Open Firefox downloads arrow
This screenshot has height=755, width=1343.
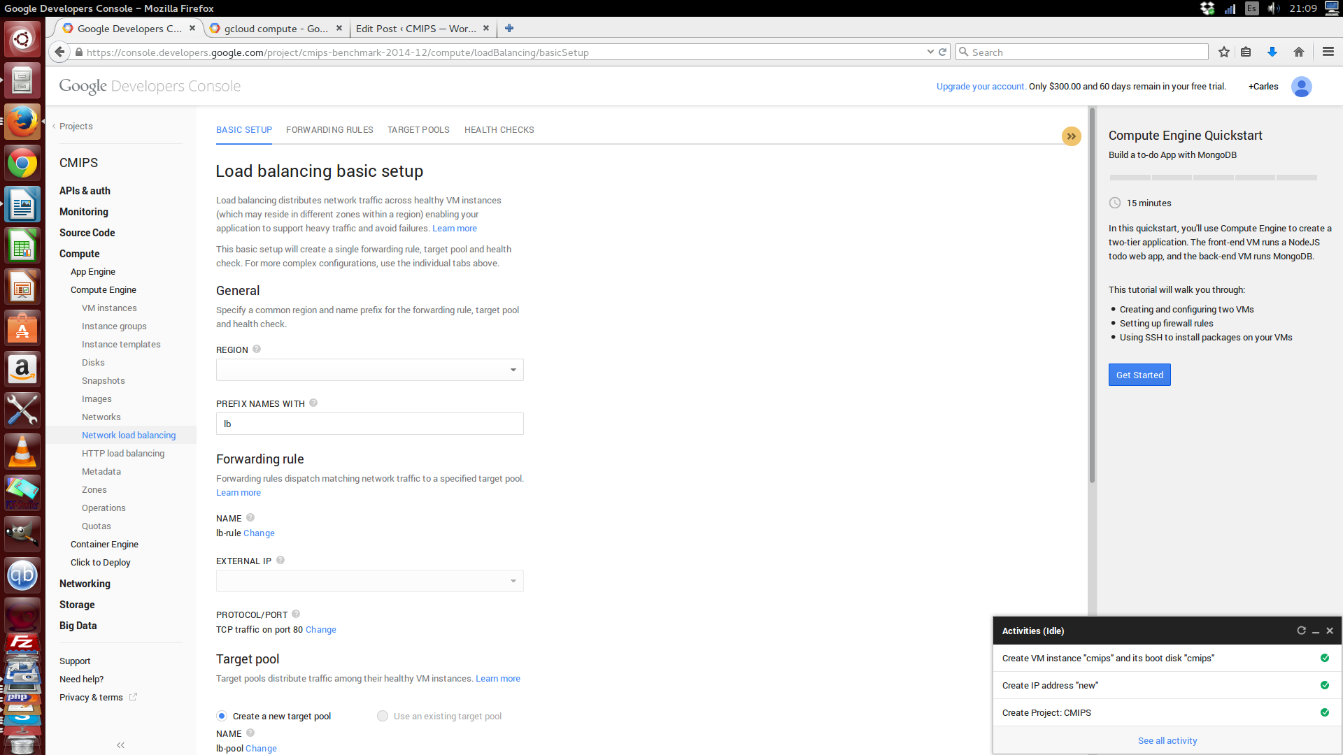1272,52
